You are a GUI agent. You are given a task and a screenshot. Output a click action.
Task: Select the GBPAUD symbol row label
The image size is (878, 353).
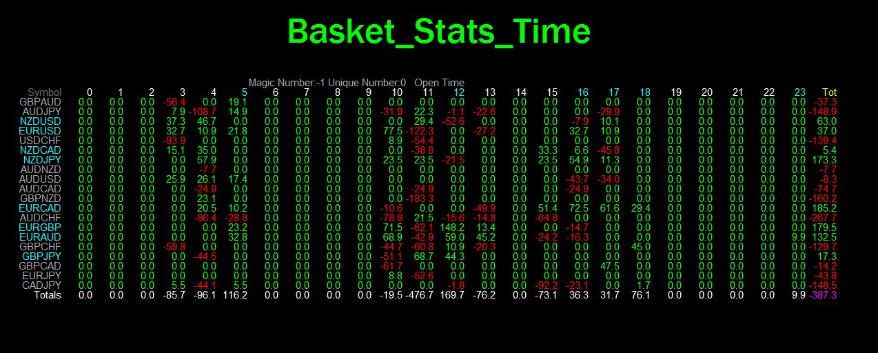tap(41, 102)
